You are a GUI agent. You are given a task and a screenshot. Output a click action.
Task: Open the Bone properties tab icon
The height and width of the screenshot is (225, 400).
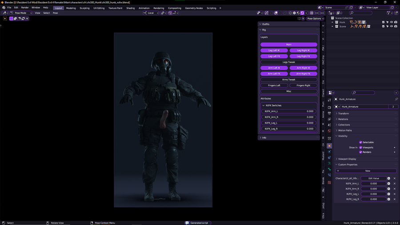329,169
